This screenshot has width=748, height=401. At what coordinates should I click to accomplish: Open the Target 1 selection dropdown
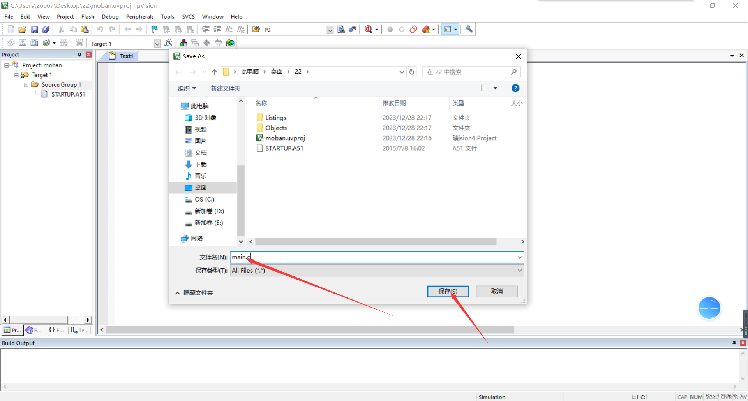coord(157,44)
